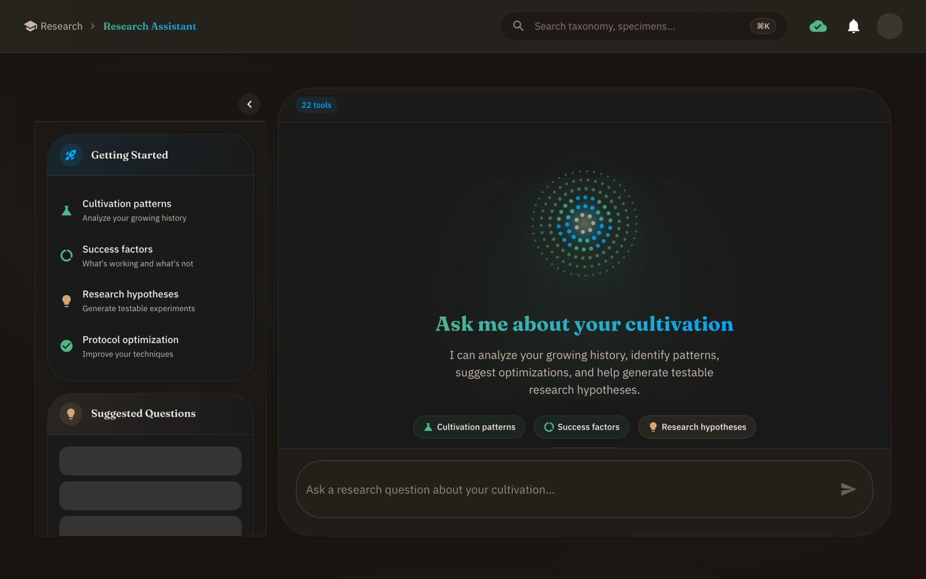Click the Getting Started rocket icon
This screenshot has width=926, height=579.
(x=71, y=155)
